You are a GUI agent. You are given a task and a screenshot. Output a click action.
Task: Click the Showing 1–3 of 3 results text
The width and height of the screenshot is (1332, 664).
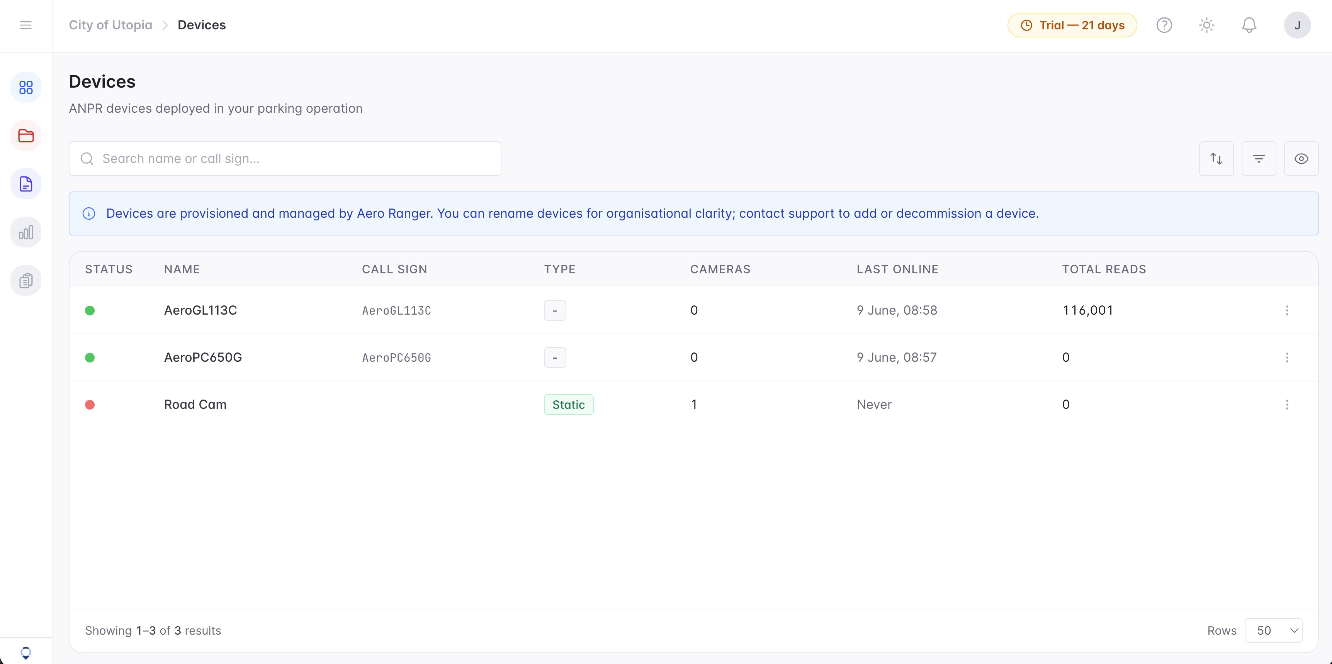pyautogui.click(x=153, y=630)
